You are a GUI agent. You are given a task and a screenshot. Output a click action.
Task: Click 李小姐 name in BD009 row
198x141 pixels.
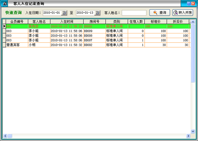(x=33, y=31)
